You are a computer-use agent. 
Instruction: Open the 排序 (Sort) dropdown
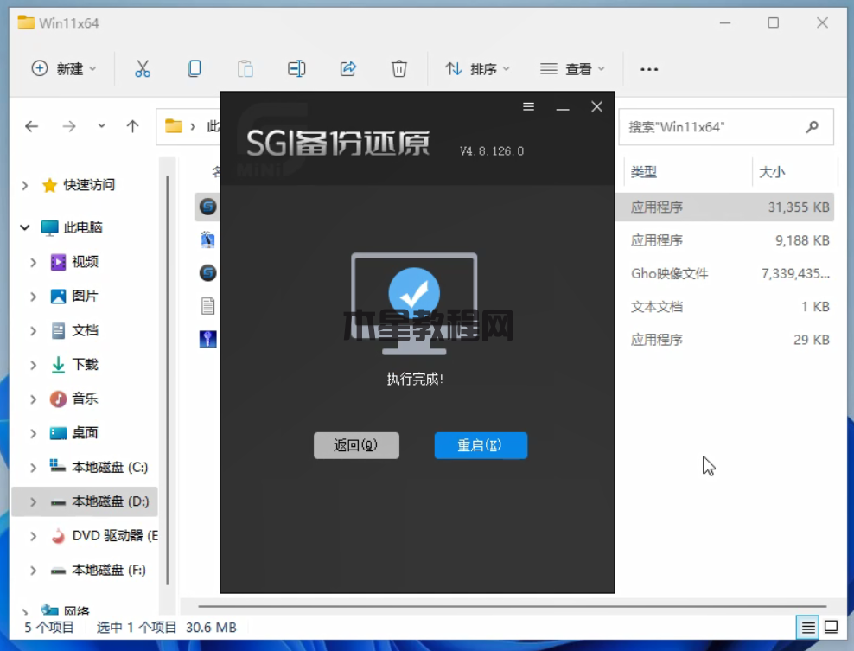point(478,69)
